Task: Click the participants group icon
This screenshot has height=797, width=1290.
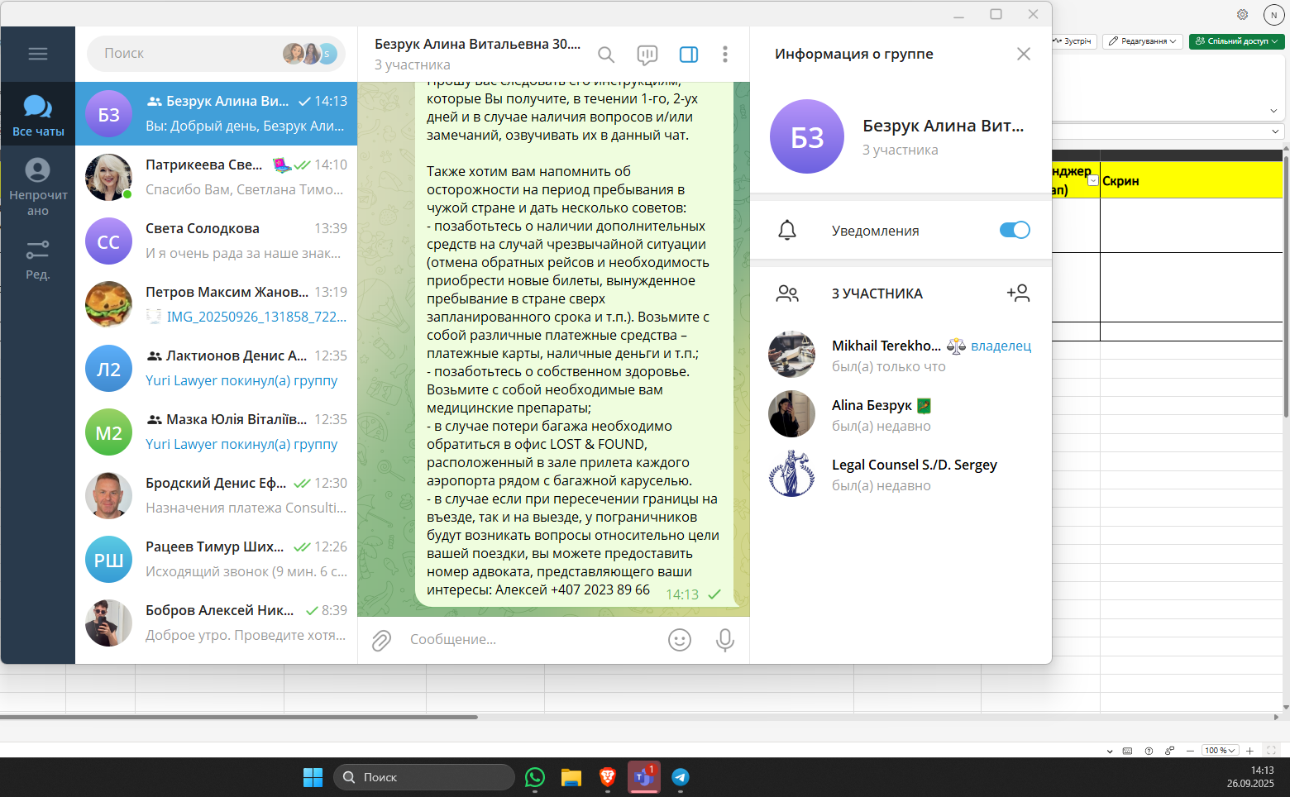Action: click(x=787, y=294)
